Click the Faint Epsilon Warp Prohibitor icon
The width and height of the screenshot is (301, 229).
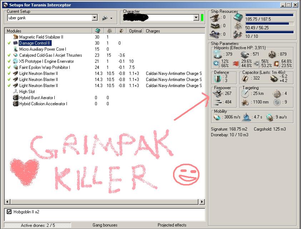tap(15, 67)
